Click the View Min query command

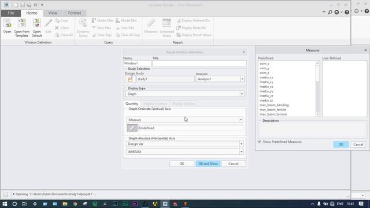pyautogui.click(x=125, y=28)
